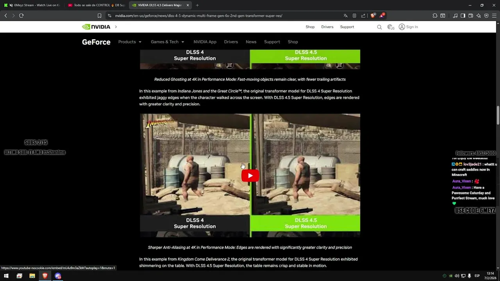This screenshot has height=281, width=500.
Task: Expand the Games & Tech dropdown
Action: (x=168, y=42)
